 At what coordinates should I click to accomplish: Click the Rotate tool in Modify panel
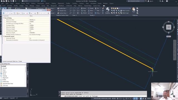pos(91,8)
